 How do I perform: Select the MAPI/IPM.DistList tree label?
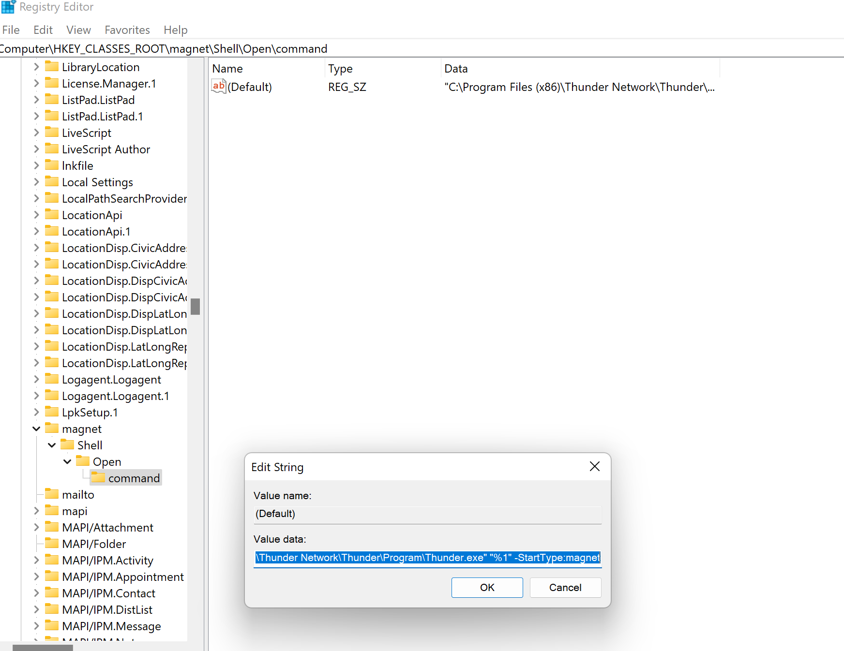pos(107,610)
